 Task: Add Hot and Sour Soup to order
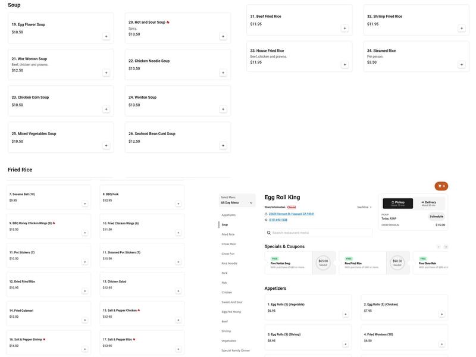223,36
